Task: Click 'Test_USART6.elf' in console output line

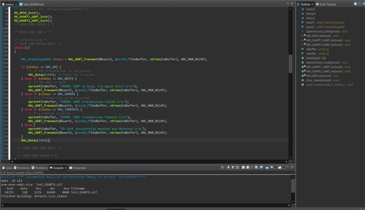Action: 84,192
